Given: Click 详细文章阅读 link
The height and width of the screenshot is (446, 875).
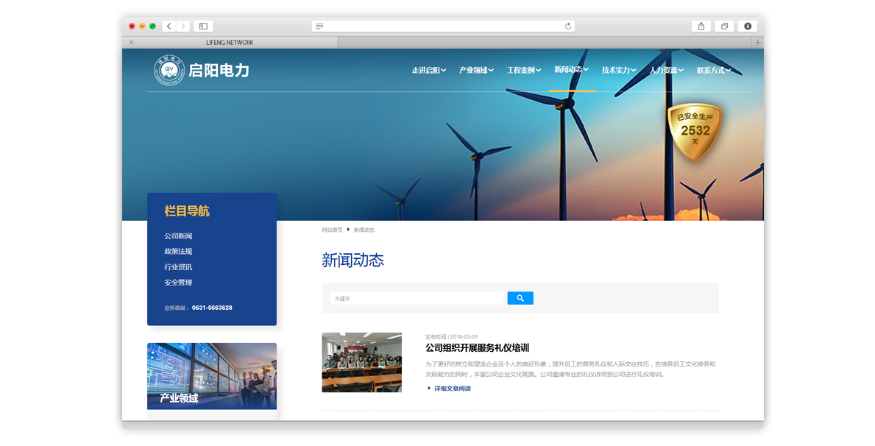Looking at the screenshot, I should (x=452, y=389).
